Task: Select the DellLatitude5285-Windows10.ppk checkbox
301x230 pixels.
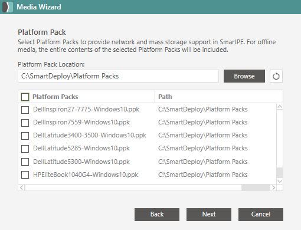Action: 25,149
